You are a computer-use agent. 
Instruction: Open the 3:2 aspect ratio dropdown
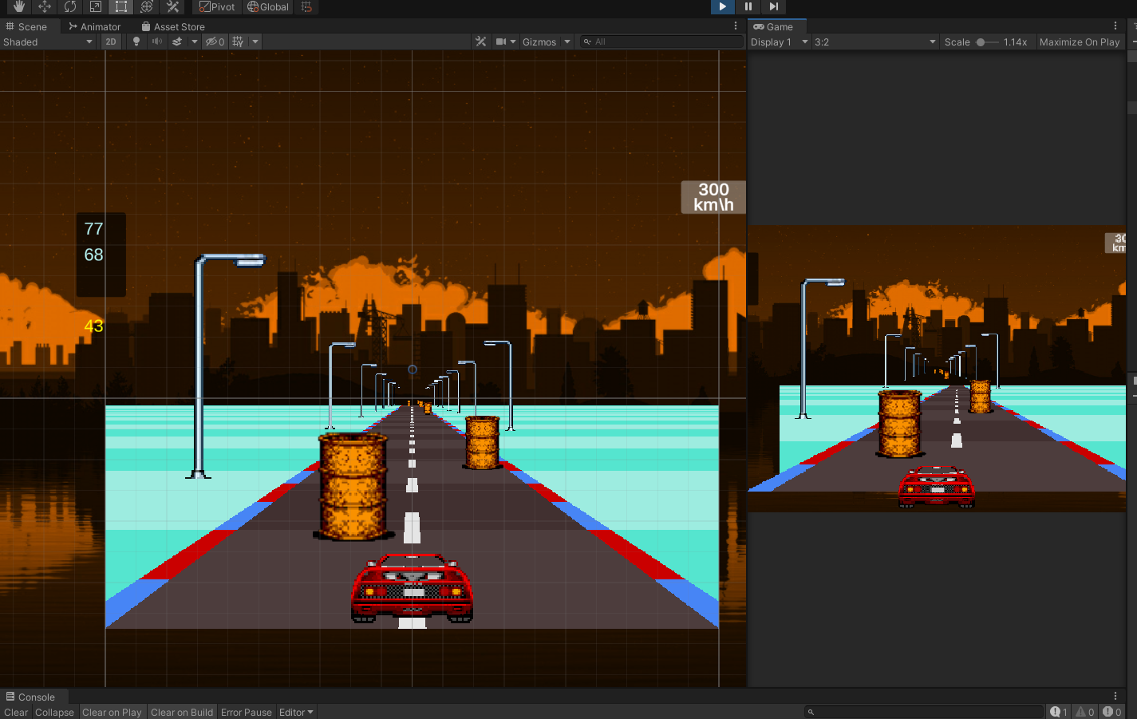(x=875, y=41)
